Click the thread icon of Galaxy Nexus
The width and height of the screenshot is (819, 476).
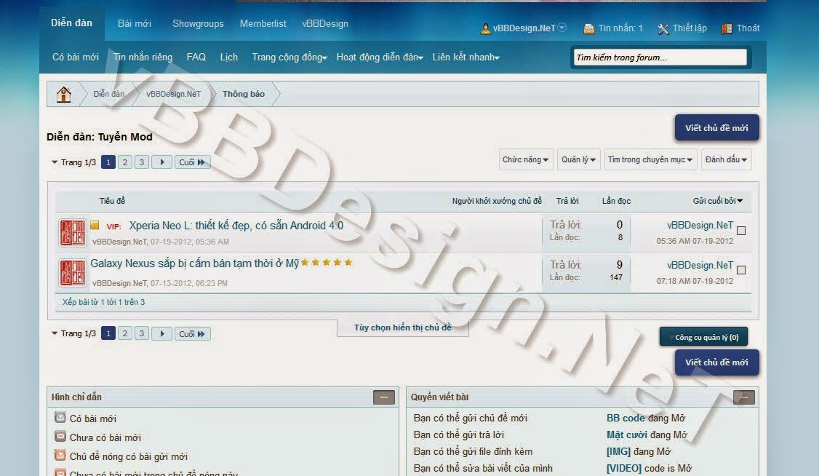tap(72, 273)
